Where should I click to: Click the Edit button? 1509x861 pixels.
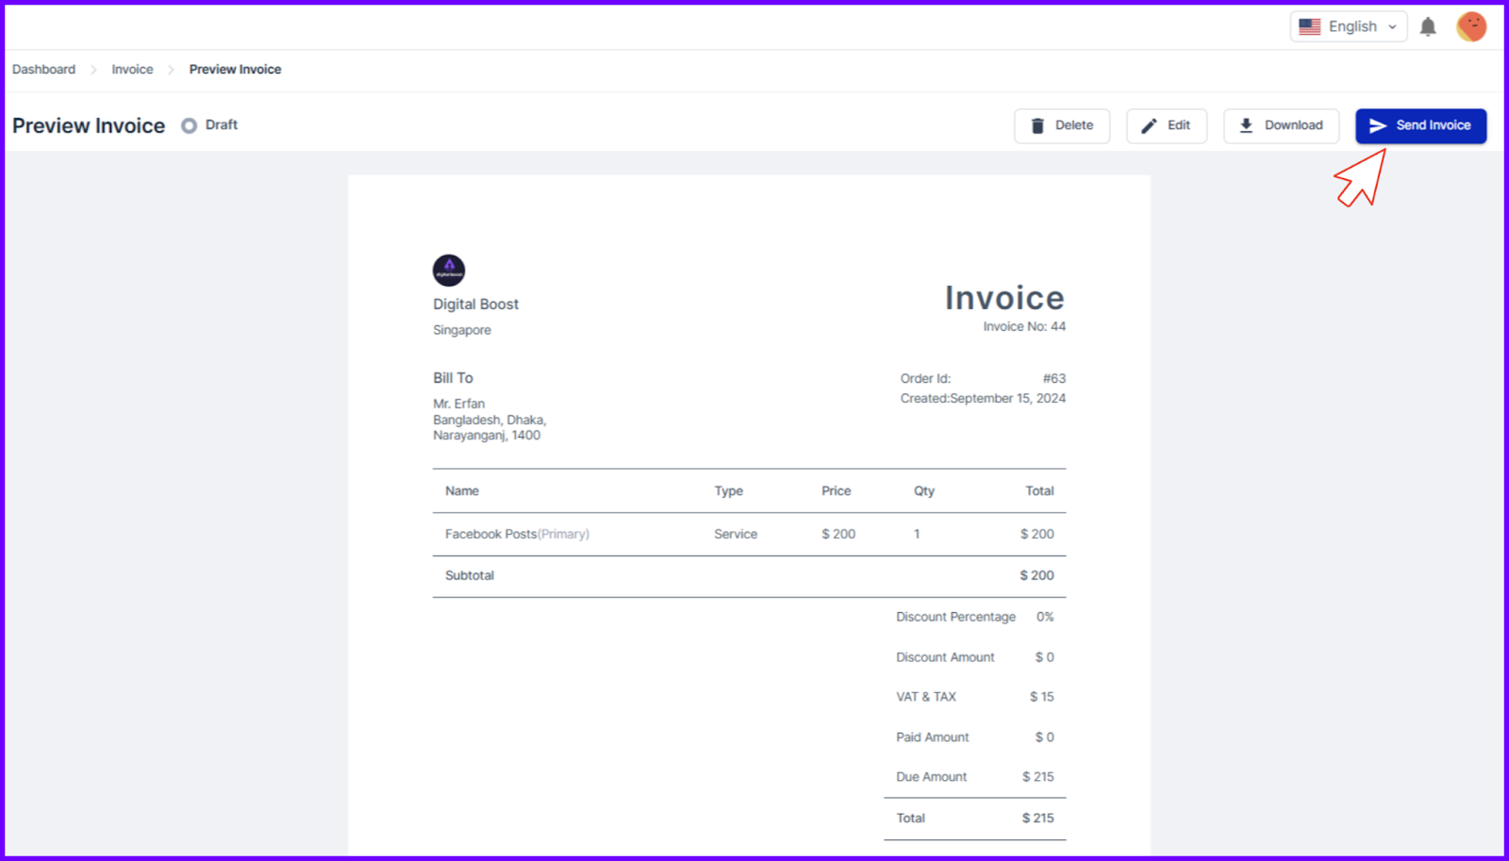[1167, 125]
